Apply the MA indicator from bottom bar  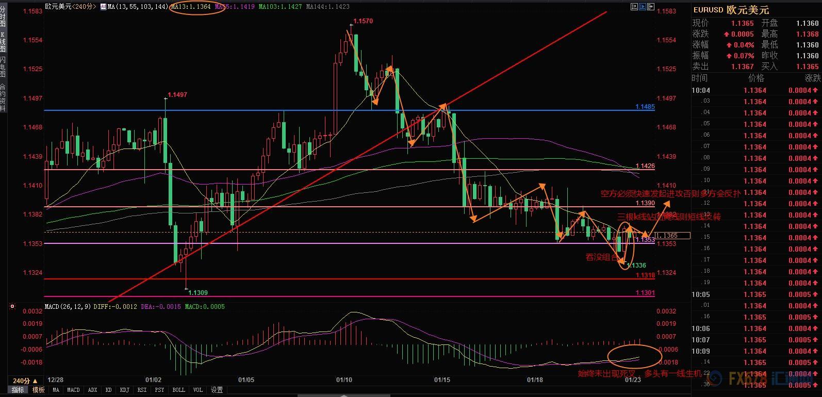(x=56, y=390)
